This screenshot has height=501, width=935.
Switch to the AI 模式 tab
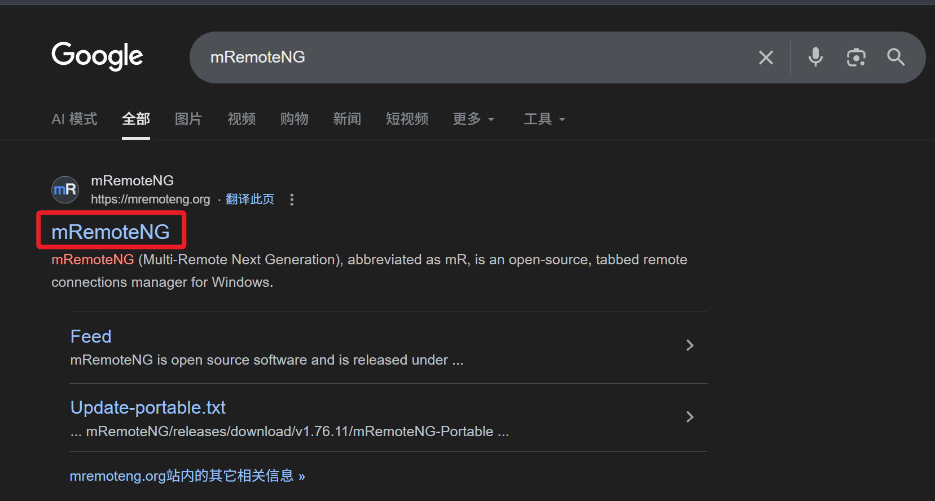(74, 119)
